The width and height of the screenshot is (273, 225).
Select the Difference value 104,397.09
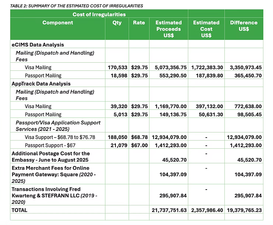(x=248, y=174)
